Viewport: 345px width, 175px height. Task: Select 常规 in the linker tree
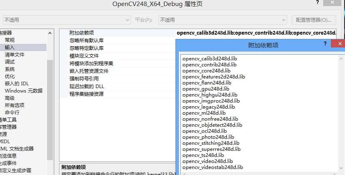(x=10, y=40)
